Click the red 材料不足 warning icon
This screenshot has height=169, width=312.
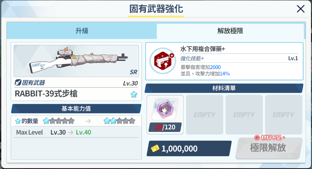point(257,137)
